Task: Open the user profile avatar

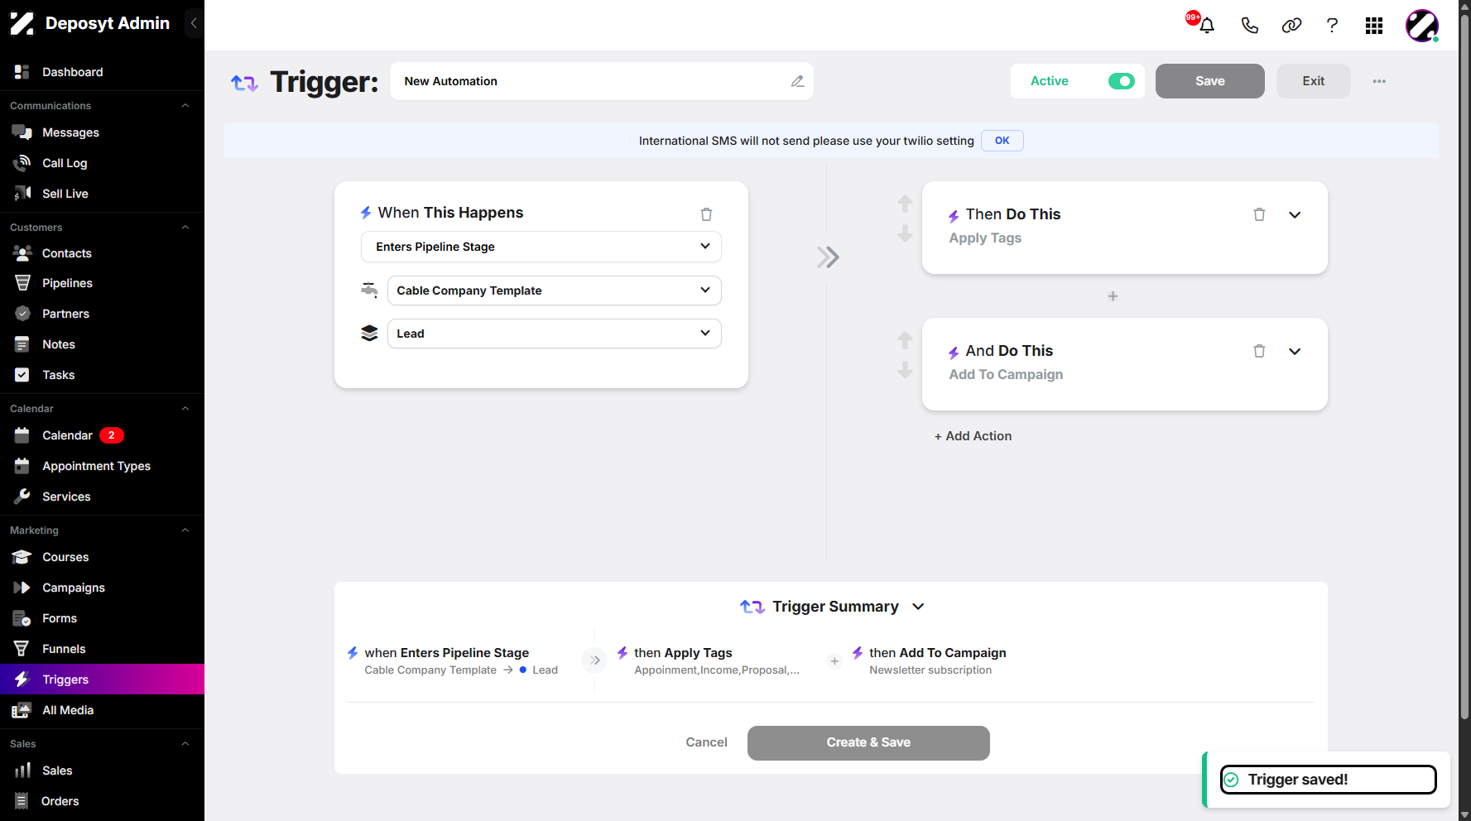Action: [x=1422, y=26]
